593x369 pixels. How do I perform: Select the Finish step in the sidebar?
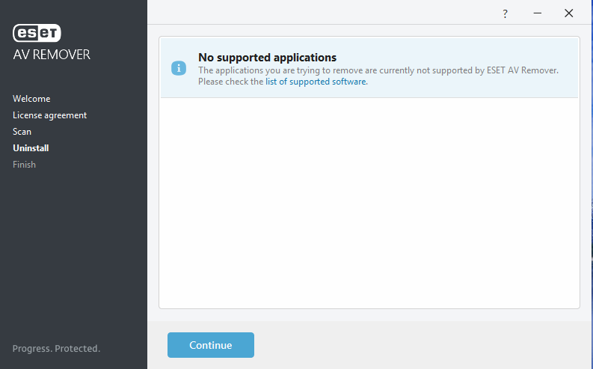(x=24, y=165)
